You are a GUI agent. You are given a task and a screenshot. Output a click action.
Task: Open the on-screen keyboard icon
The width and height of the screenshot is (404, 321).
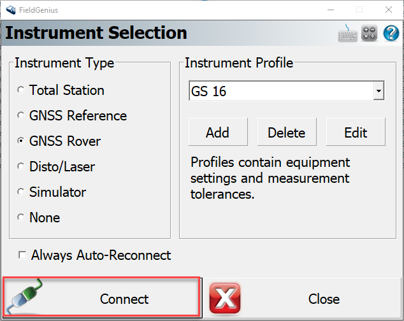point(347,33)
